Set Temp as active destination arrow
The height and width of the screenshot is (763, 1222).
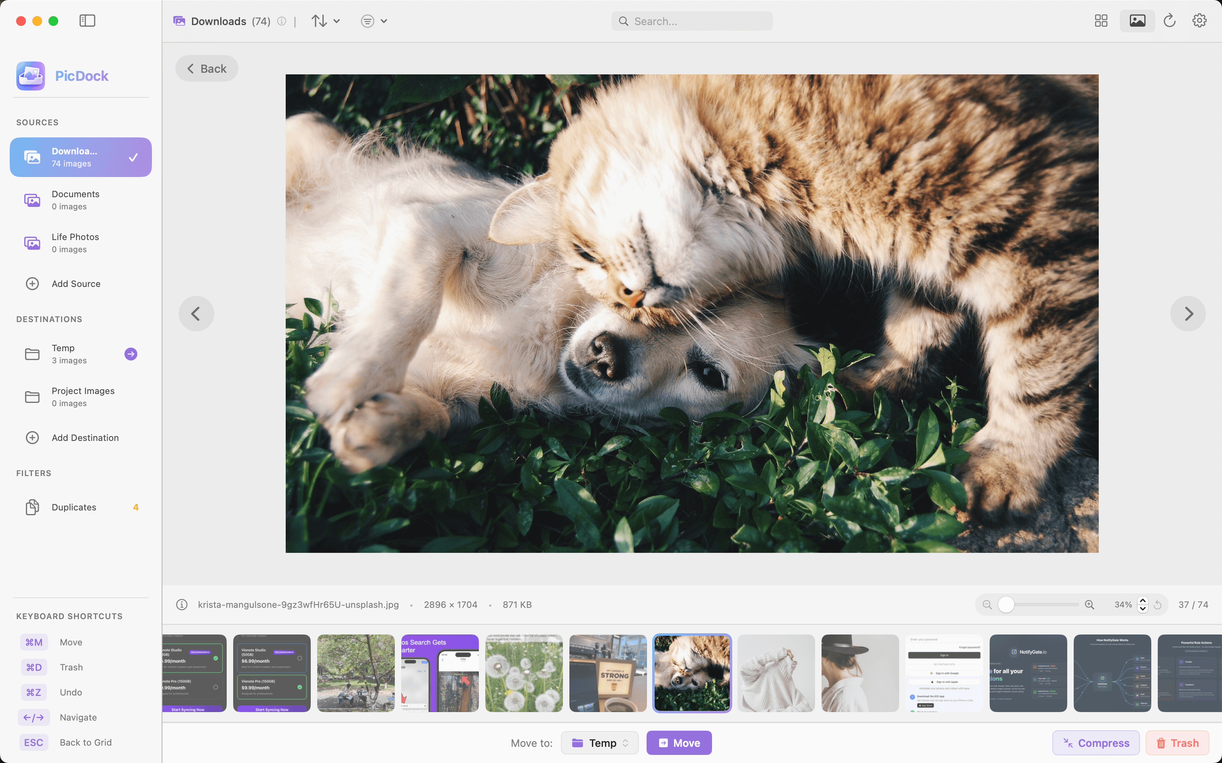coord(131,354)
